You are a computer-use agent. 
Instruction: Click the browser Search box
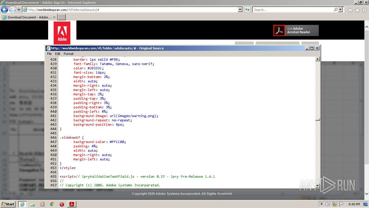point(293,10)
